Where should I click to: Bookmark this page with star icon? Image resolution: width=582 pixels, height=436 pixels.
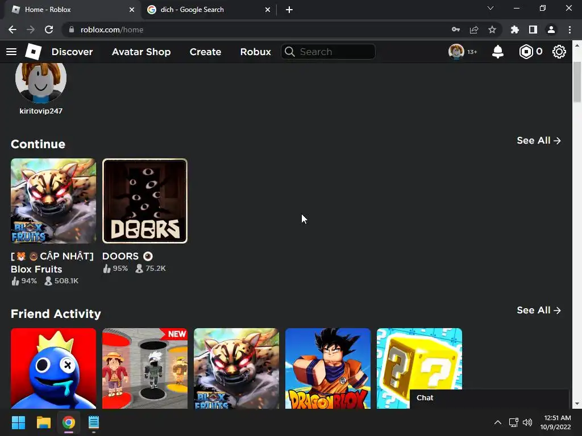[492, 30]
